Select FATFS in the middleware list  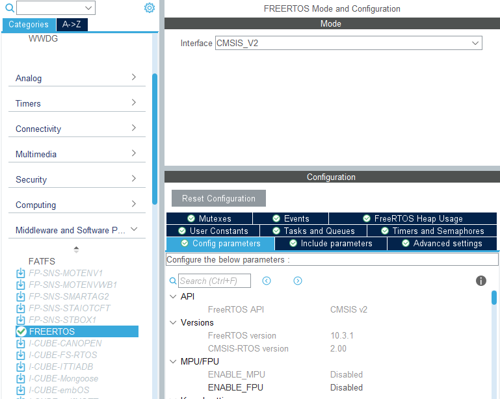tap(42, 261)
